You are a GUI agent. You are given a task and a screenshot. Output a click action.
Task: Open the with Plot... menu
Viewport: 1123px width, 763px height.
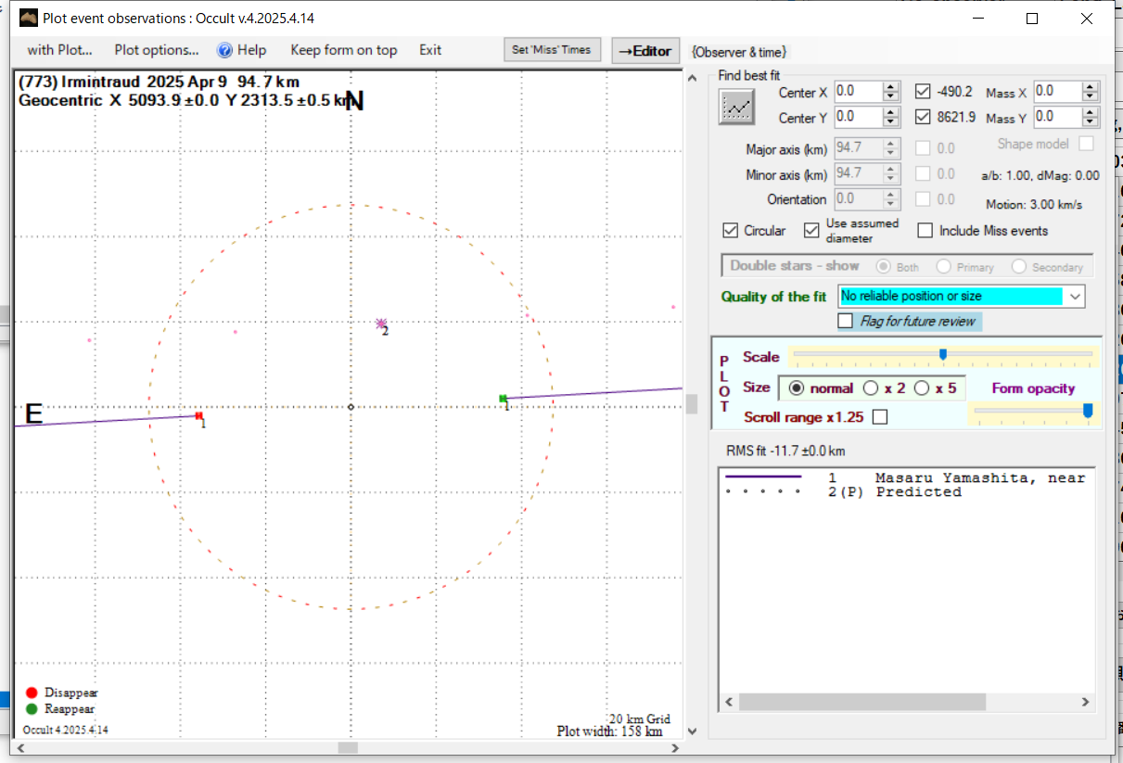59,50
